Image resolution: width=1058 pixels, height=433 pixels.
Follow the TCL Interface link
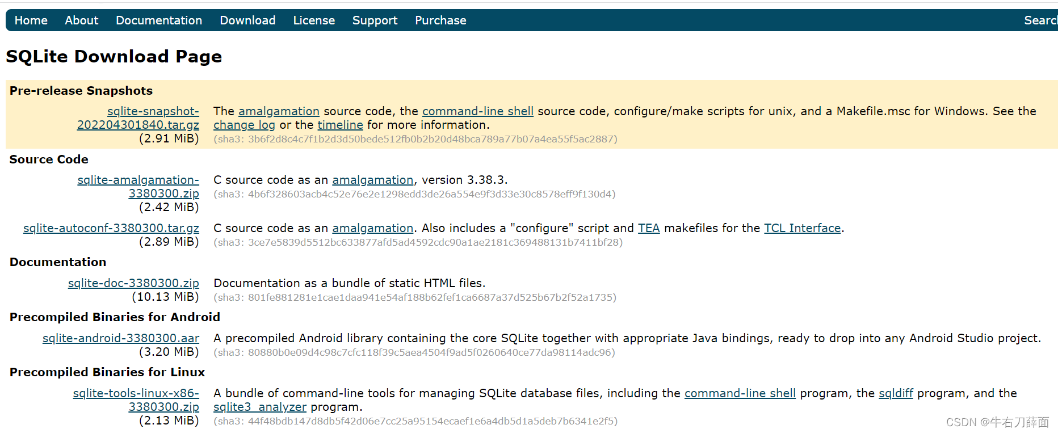pos(802,228)
